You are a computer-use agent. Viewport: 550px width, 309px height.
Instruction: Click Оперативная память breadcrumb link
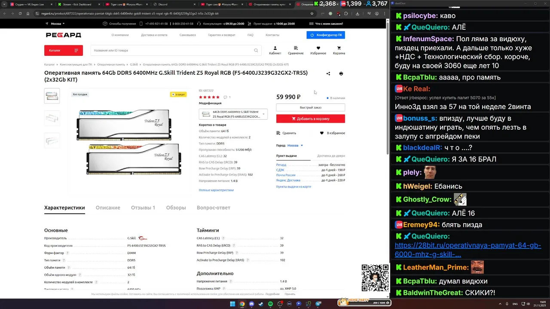[x=111, y=64]
